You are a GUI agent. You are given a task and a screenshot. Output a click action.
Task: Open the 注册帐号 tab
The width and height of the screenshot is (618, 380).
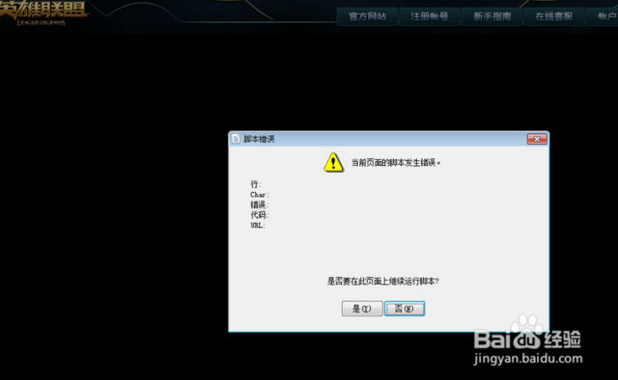(430, 16)
